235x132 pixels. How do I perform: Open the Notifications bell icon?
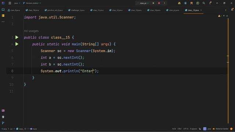click(x=232, y=10)
